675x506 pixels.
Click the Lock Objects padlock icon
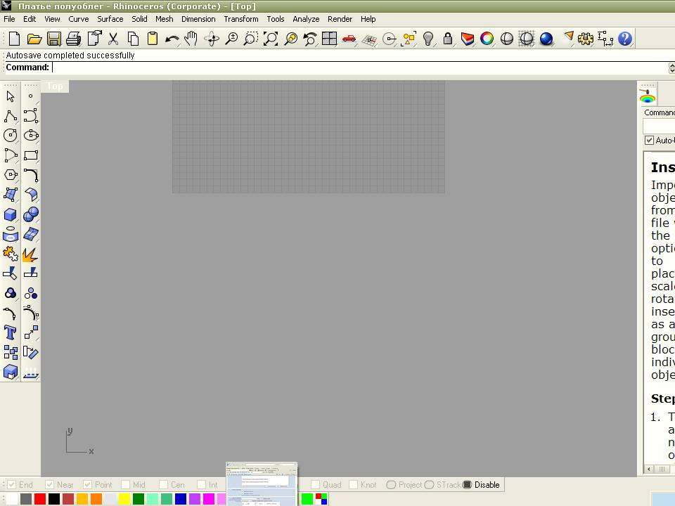(448, 39)
